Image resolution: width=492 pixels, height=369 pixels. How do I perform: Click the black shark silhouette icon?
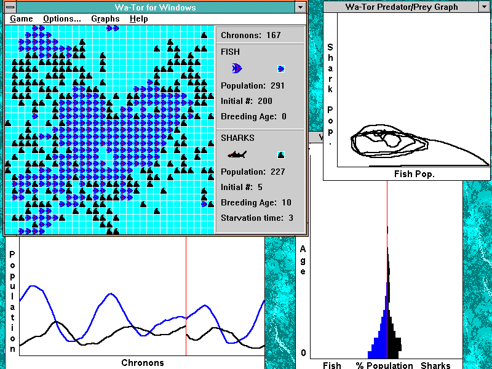[x=237, y=154]
